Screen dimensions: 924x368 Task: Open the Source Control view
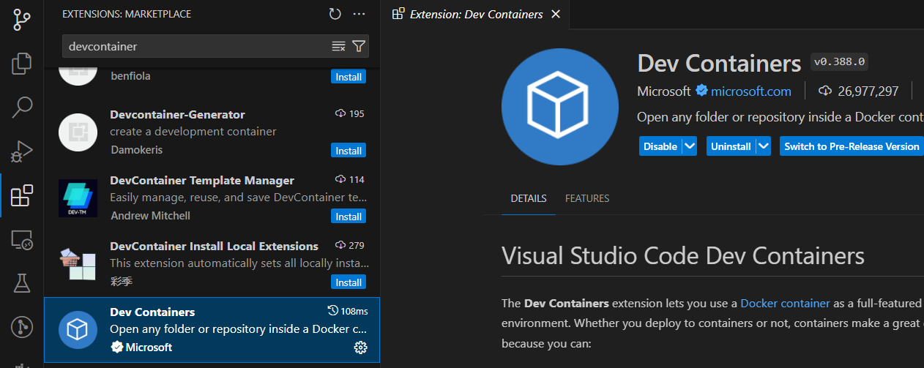[x=22, y=20]
